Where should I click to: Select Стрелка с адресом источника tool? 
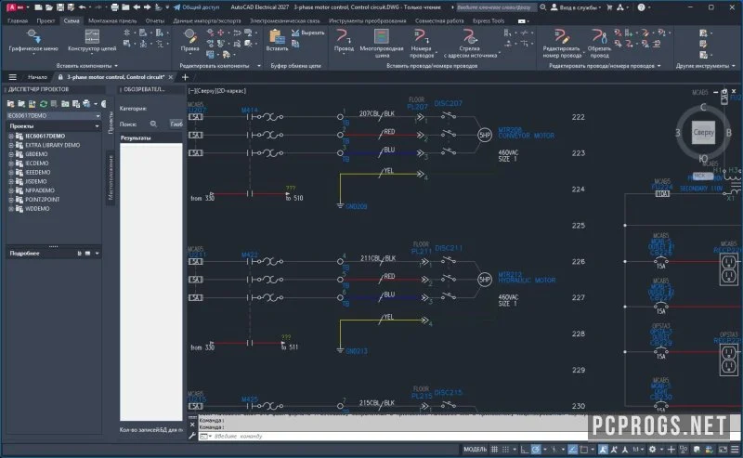(x=470, y=43)
